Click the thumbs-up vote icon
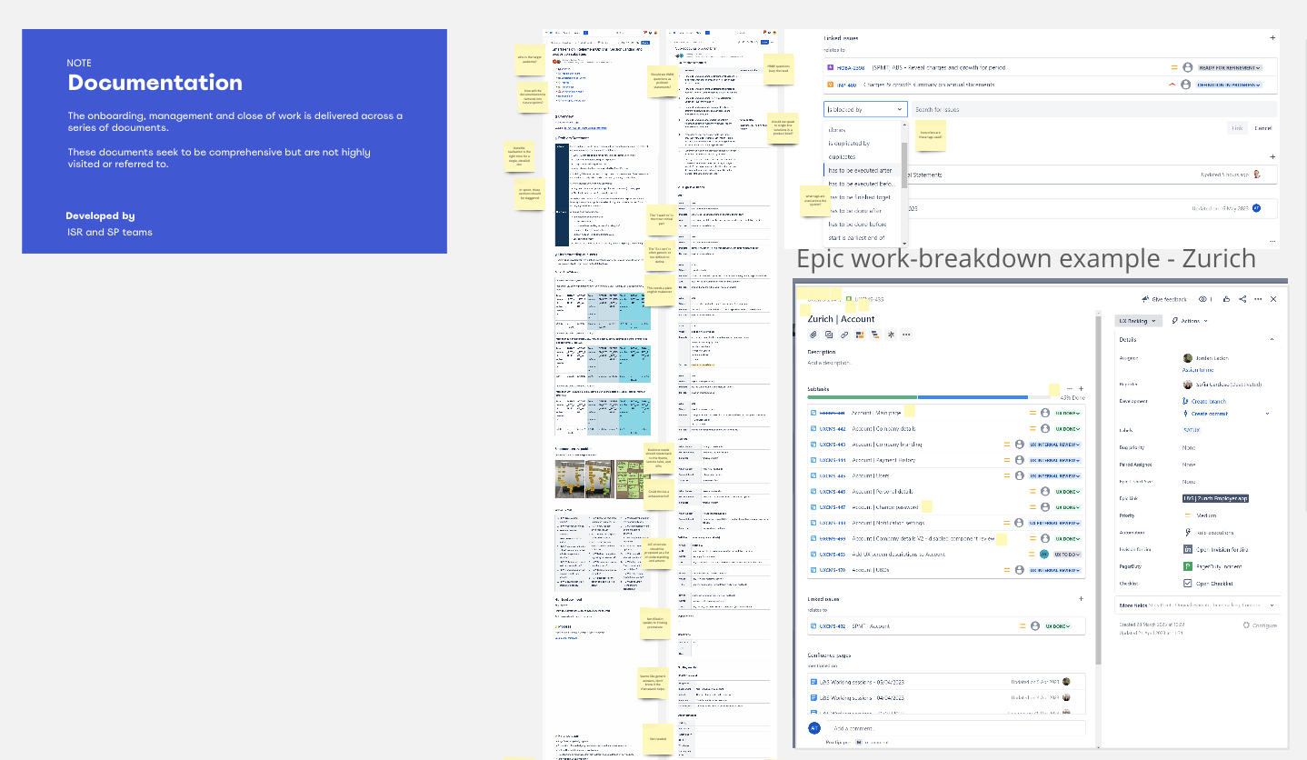The image size is (1307, 760). [1226, 299]
